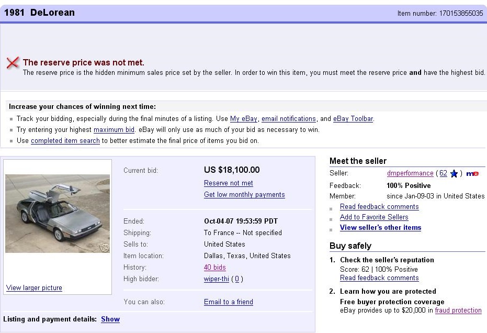Click 'Learn how you are protected' text
The image size is (487, 333).
pyautogui.click(x=388, y=291)
